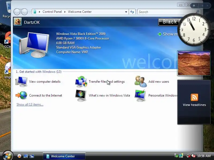This screenshot has height=160, width=214.
Task: Click the View computer details label
Action: click(x=45, y=82)
